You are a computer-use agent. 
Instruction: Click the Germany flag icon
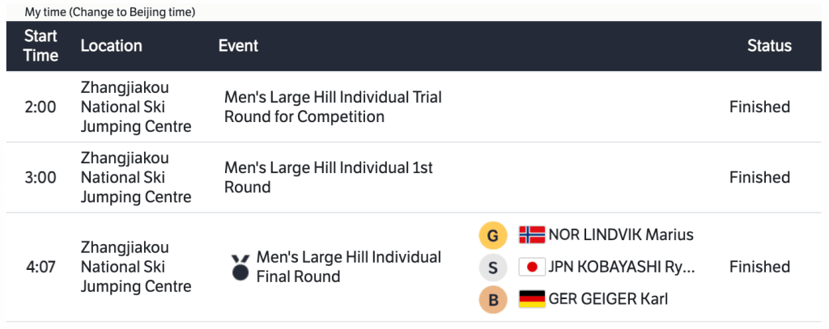point(531,299)
